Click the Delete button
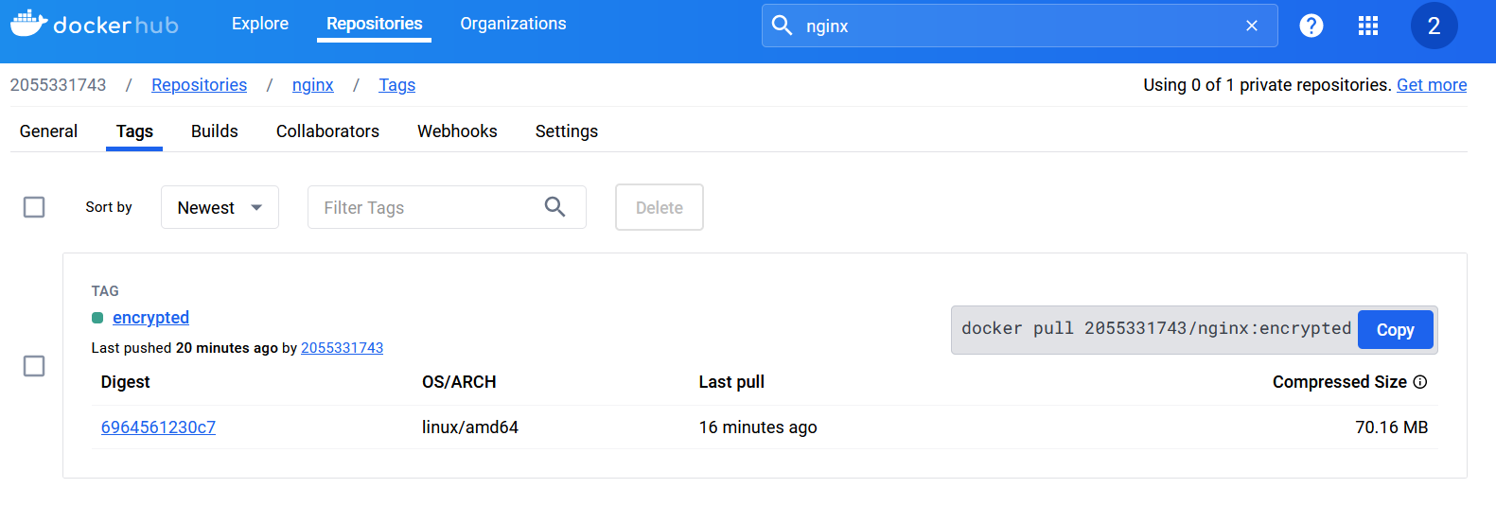The width and height of the screenshot is (1496, 523). pyautogui.click(x=660, y=207)
